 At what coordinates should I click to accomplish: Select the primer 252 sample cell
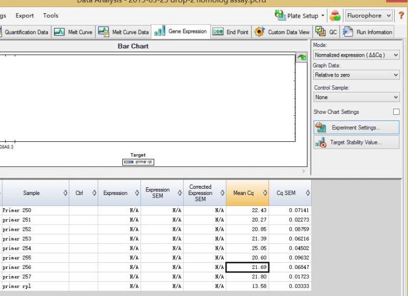[x=35, y=229]
